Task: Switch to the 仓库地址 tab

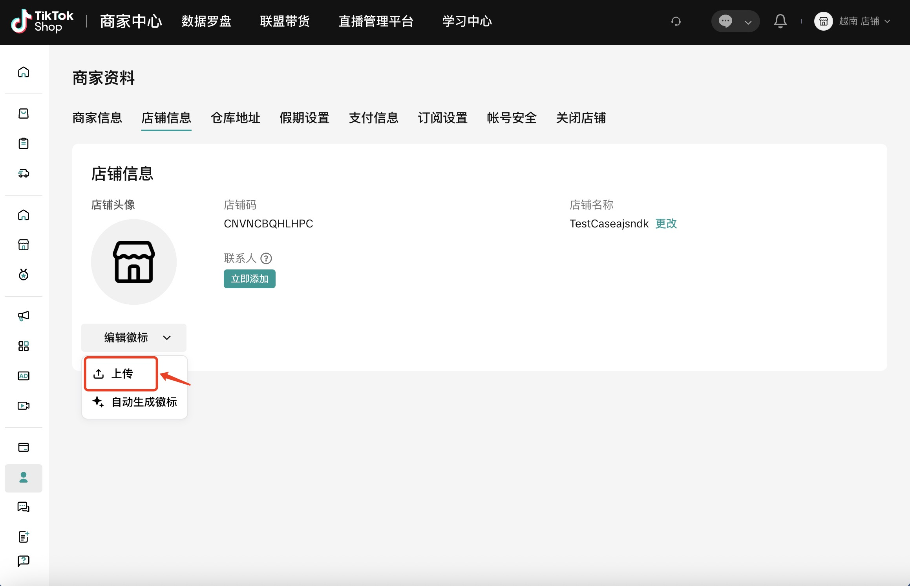Action: pos(235,118)
